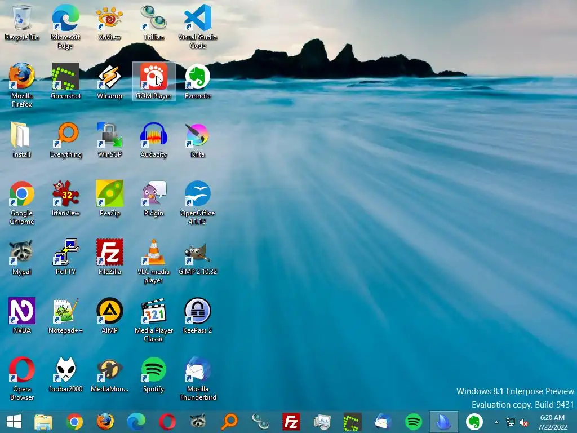
Task: Select the XnView desktop shortcut
Action: click(x=110, y=23)
